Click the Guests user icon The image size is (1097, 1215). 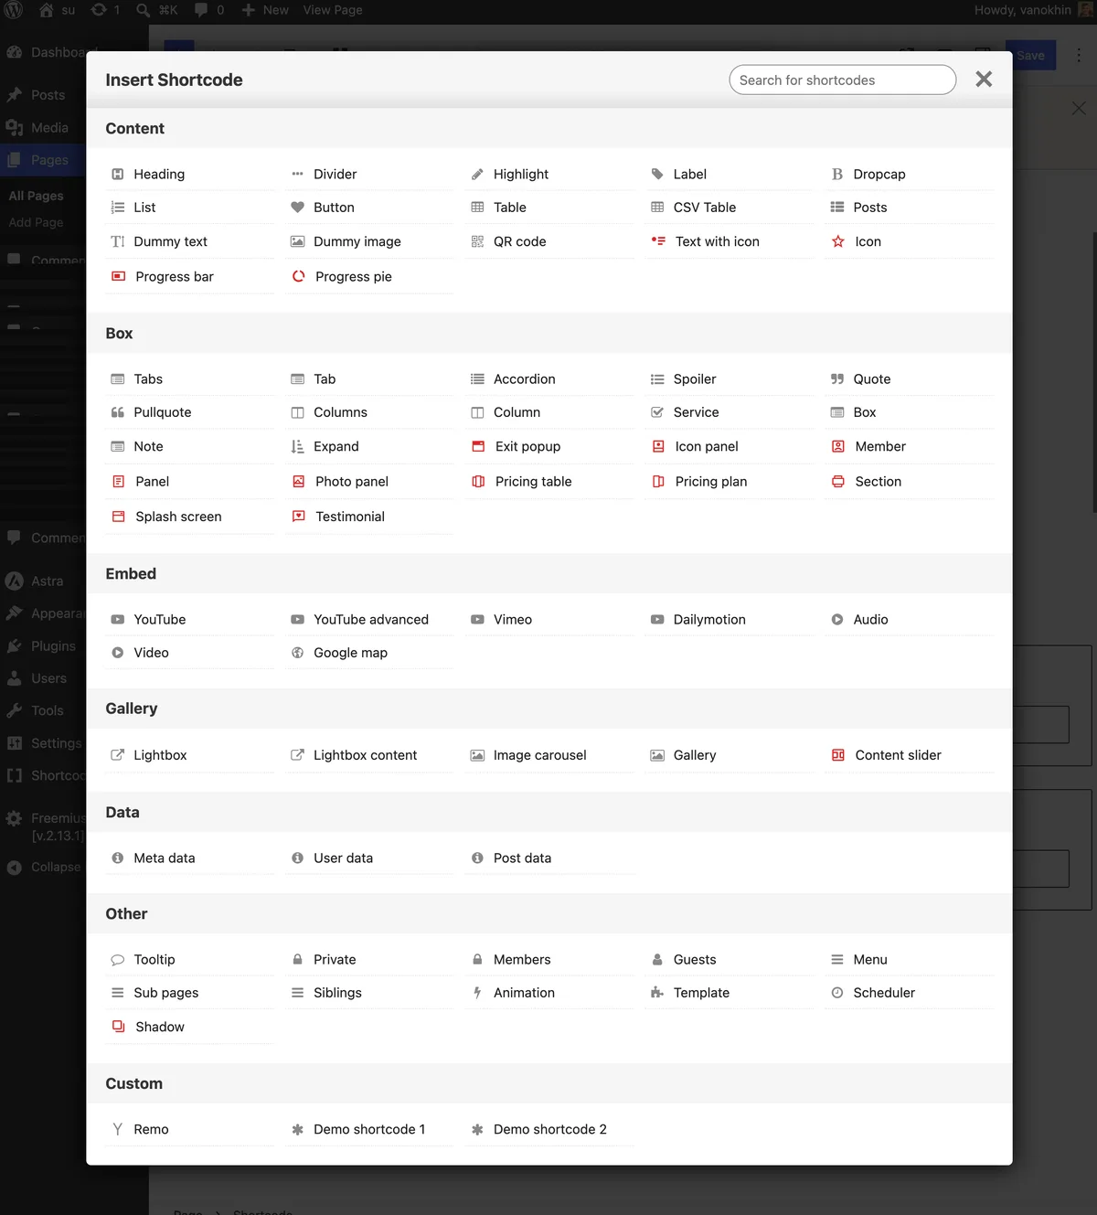click(657, 959)
